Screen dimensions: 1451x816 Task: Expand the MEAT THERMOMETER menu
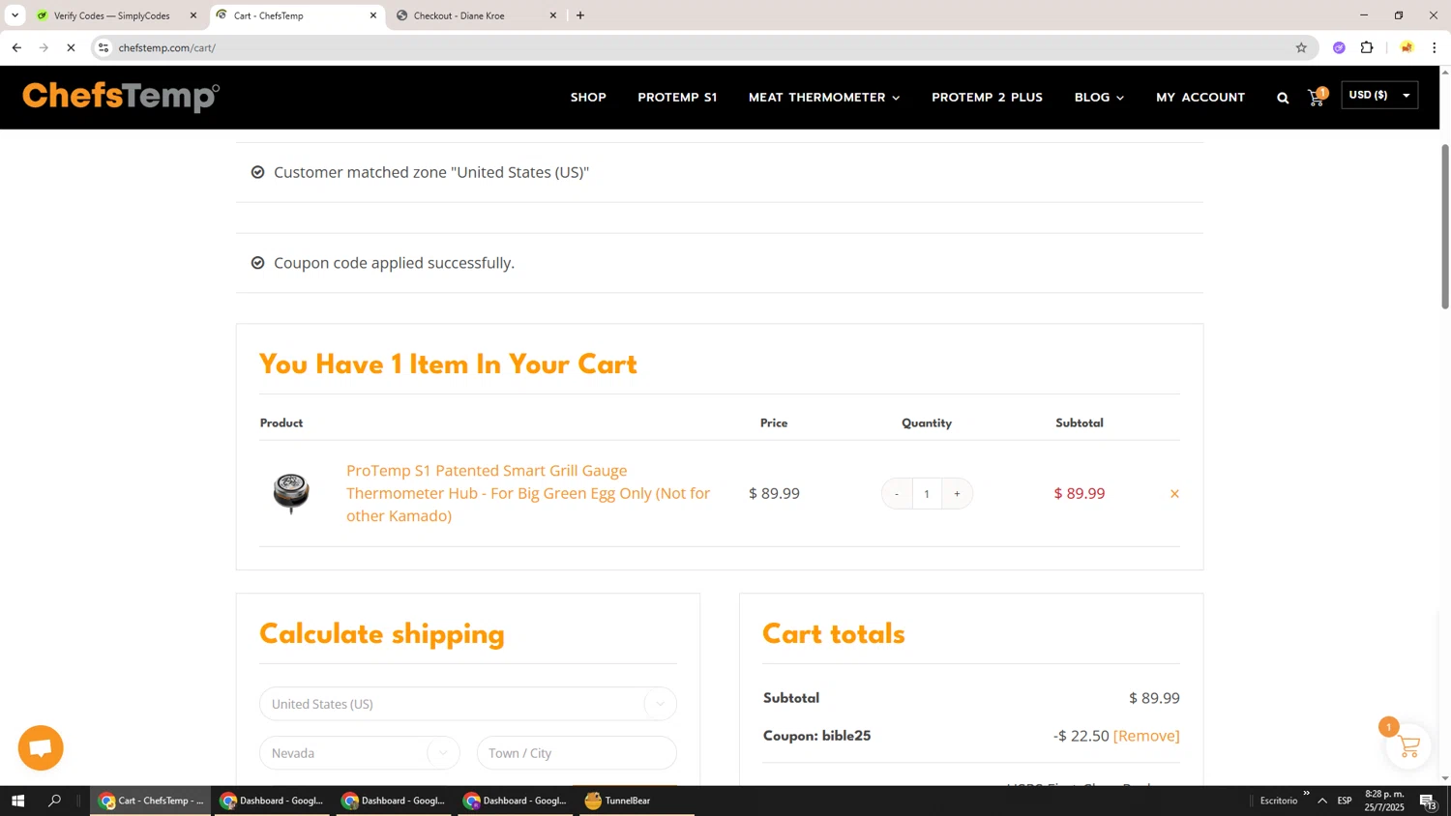click(x=824, y=98)
